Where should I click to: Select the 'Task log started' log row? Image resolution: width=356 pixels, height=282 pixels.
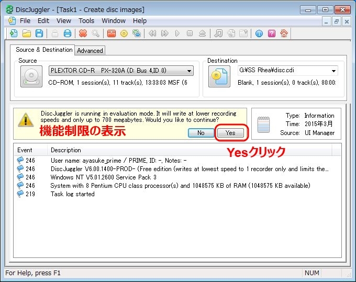click(x=177, y=194)
